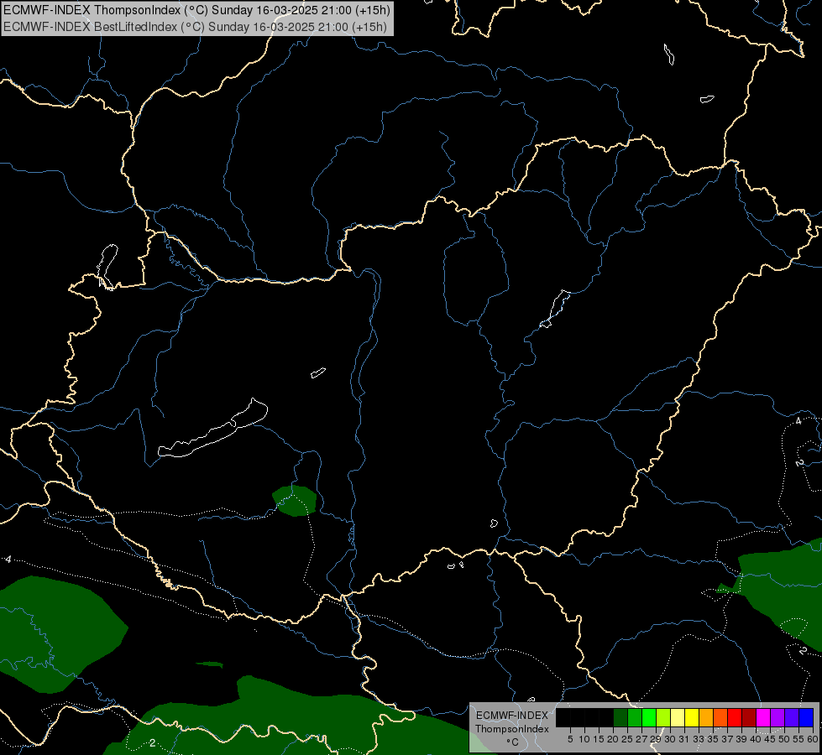Click contour label 2 on bottom green area
The width and height of the screenshot is (822, 755).
(x=153, y=743)
